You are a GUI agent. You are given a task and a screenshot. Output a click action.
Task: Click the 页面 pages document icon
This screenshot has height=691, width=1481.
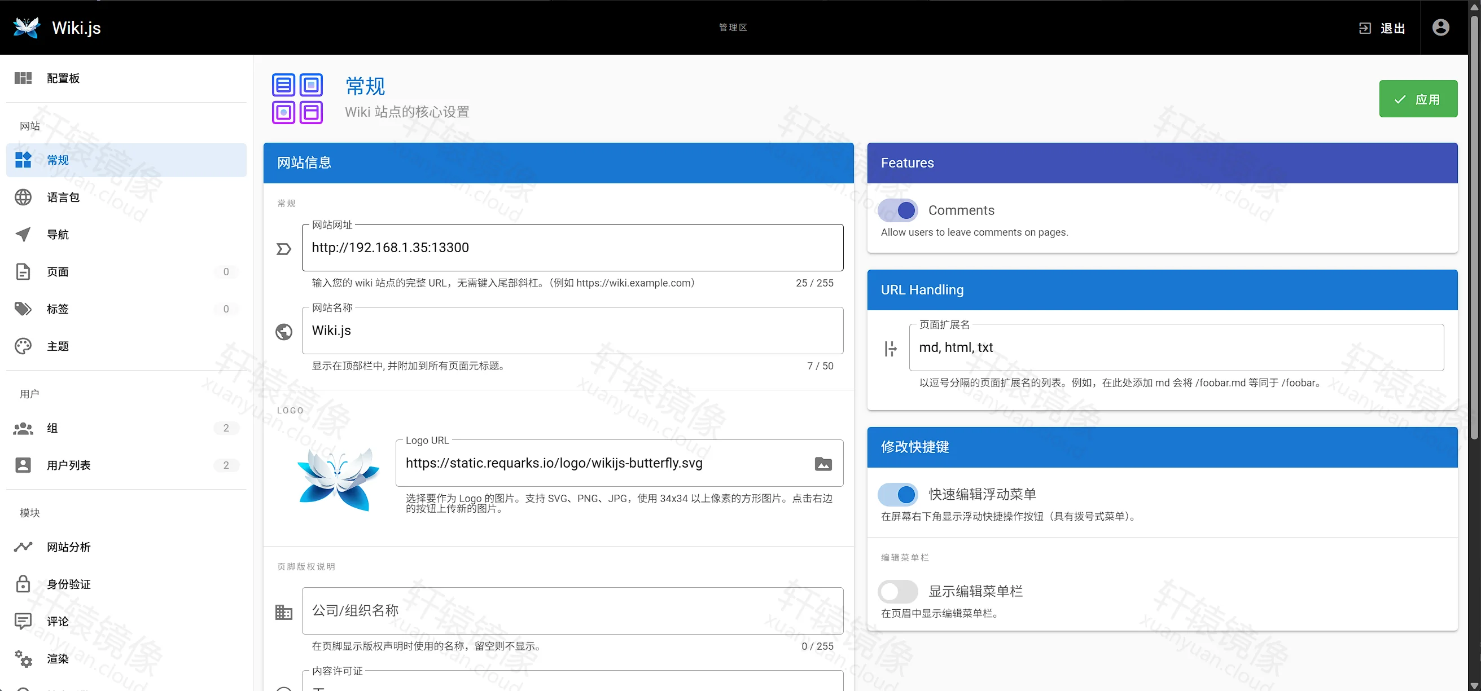23,272
